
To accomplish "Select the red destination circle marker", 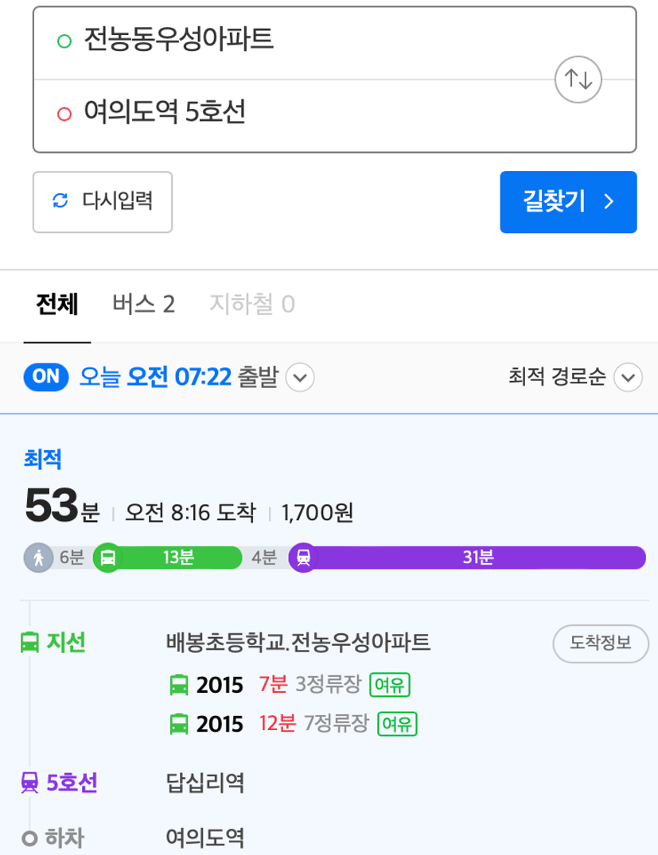I will click(x=64, y=114).
